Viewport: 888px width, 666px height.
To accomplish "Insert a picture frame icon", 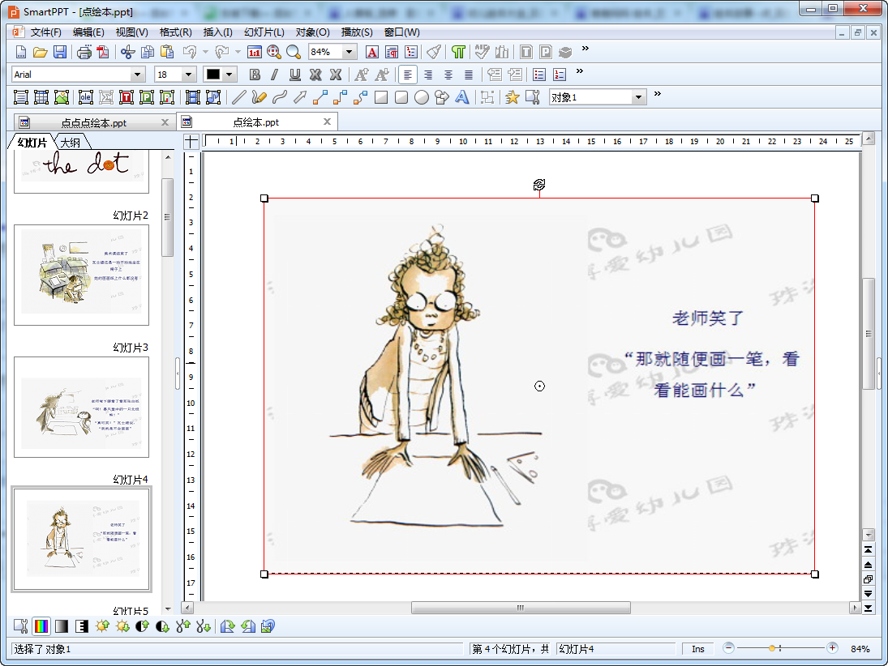I will point(61,97).
